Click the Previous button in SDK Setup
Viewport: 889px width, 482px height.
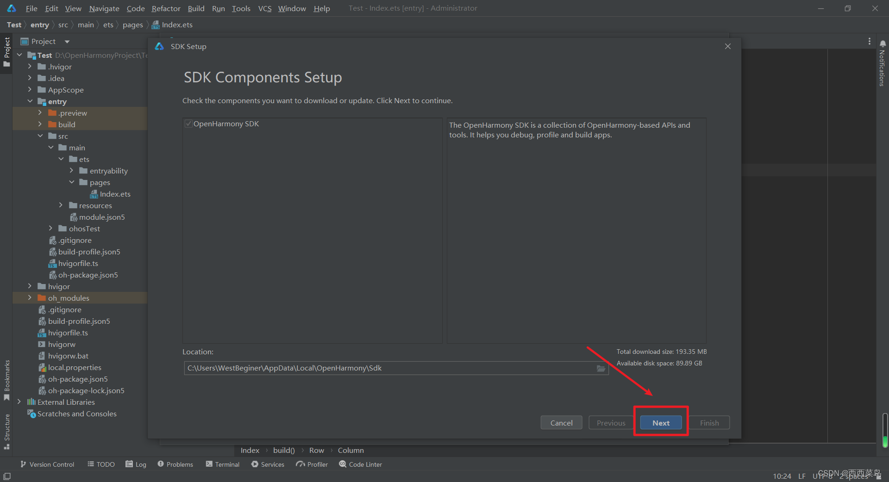(x=611, y=423)
